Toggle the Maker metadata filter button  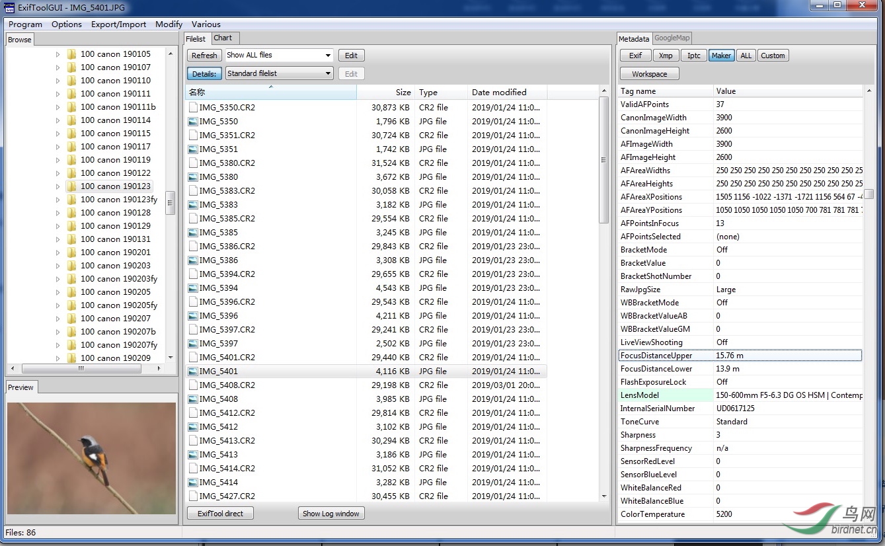point(721,56)
